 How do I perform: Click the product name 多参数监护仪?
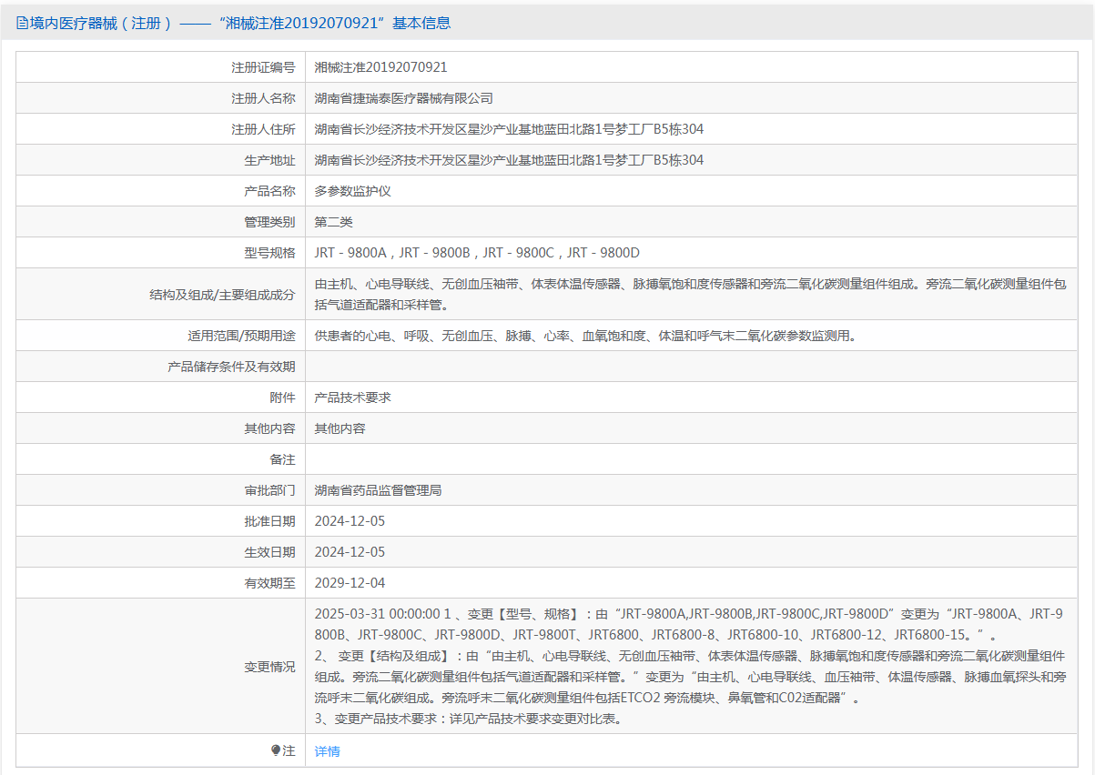pos(352,191)
